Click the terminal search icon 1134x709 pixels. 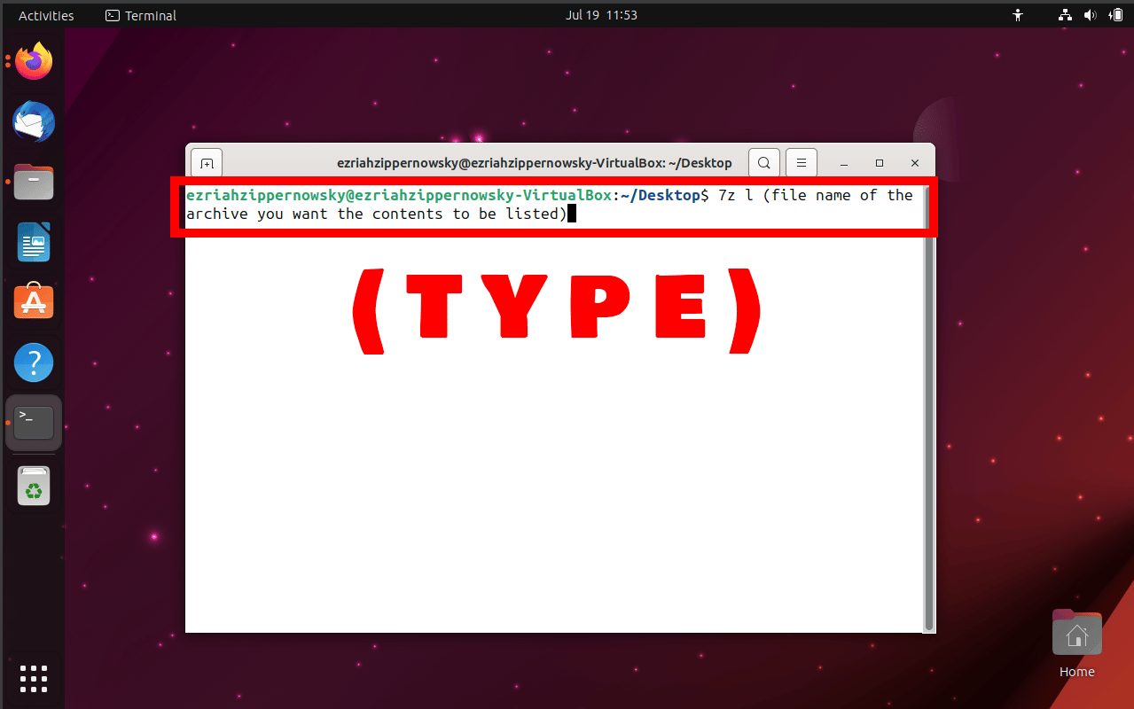[763, 162]
